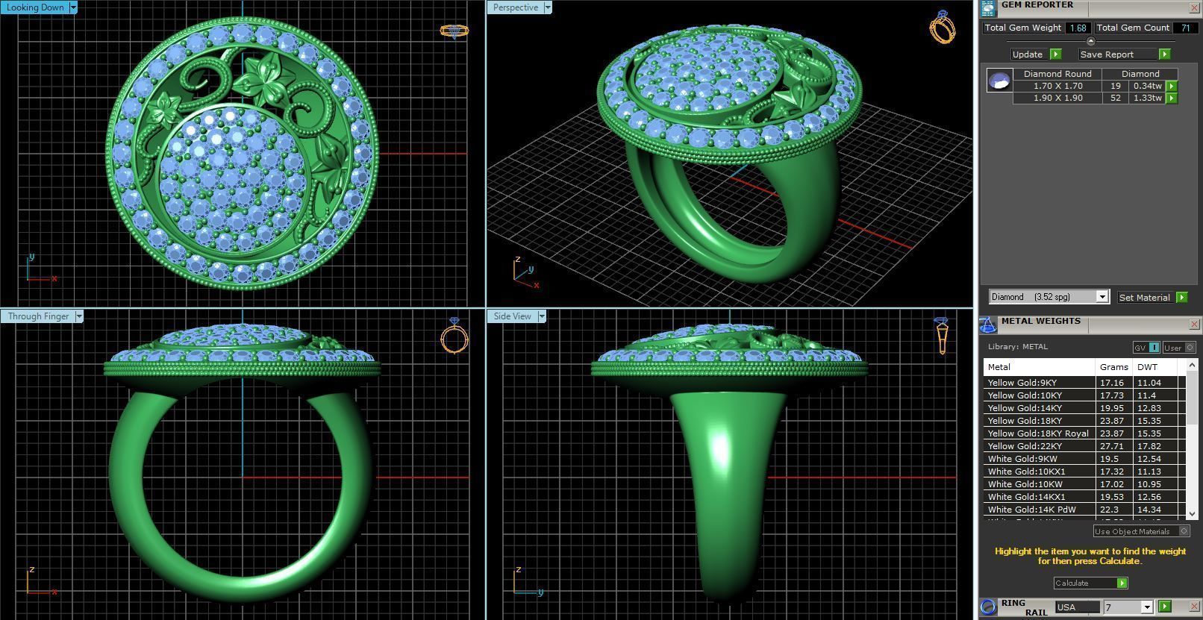Click the 1.90 X 1.90 gem size cell
The width and height of the screenshot is (1203, 620).
1057,98
